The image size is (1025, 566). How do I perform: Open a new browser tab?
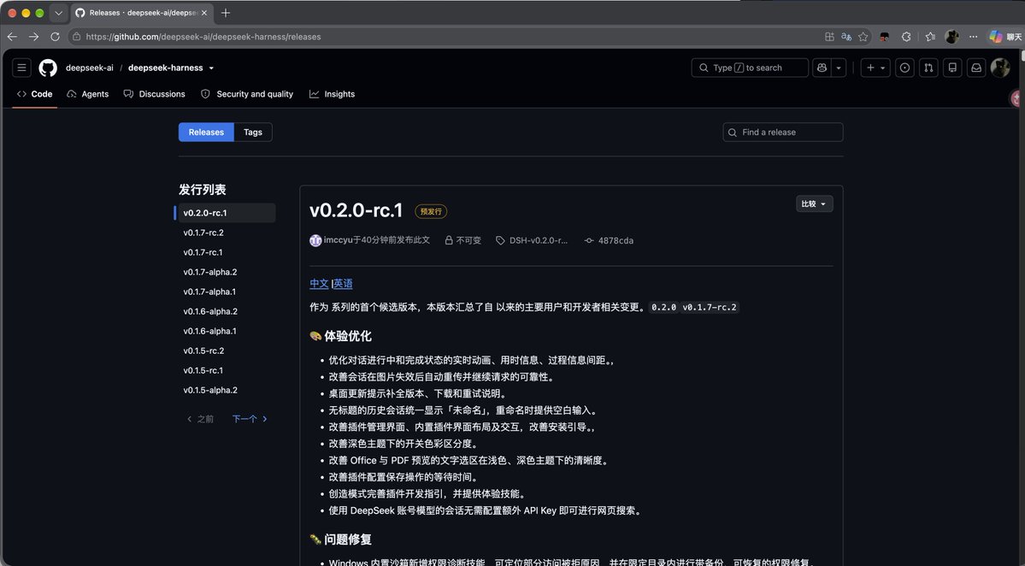tap(226, 13)
